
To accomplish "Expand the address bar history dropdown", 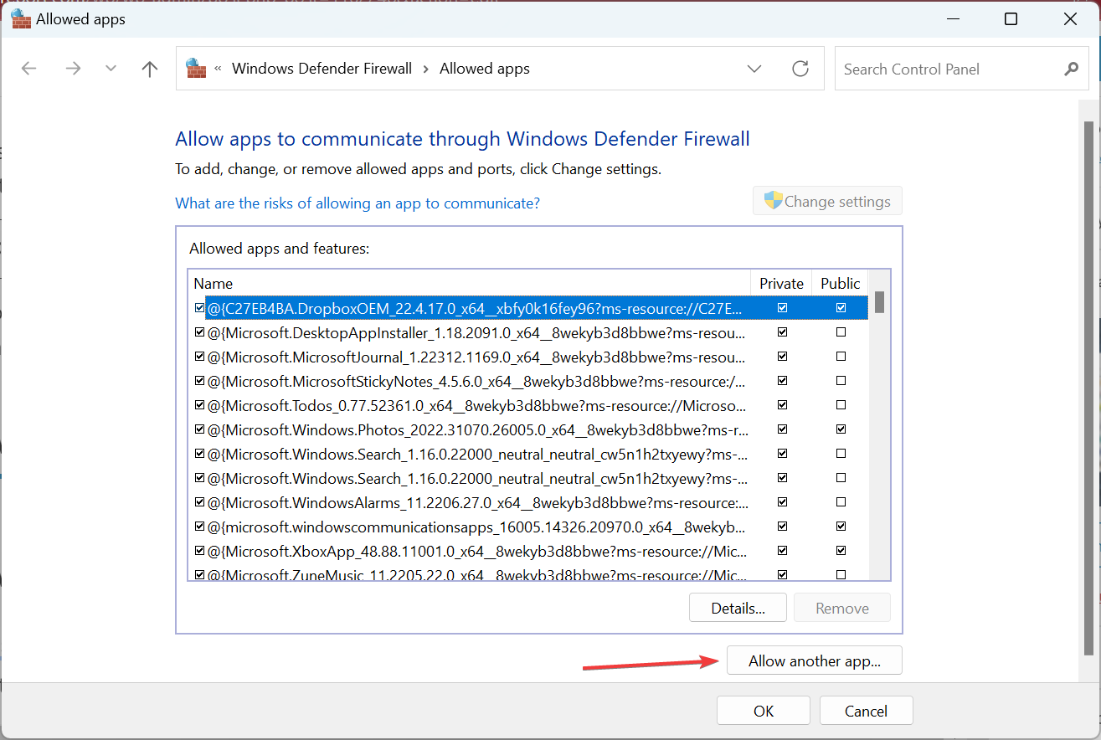I will pos(754,69).
